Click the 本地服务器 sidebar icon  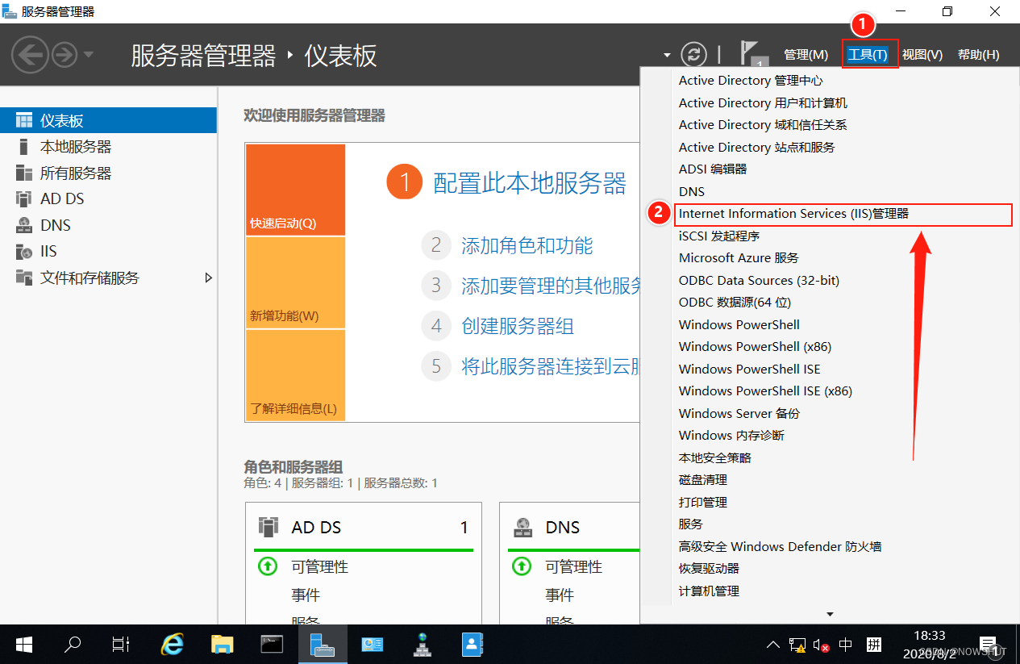pos(24,147)
